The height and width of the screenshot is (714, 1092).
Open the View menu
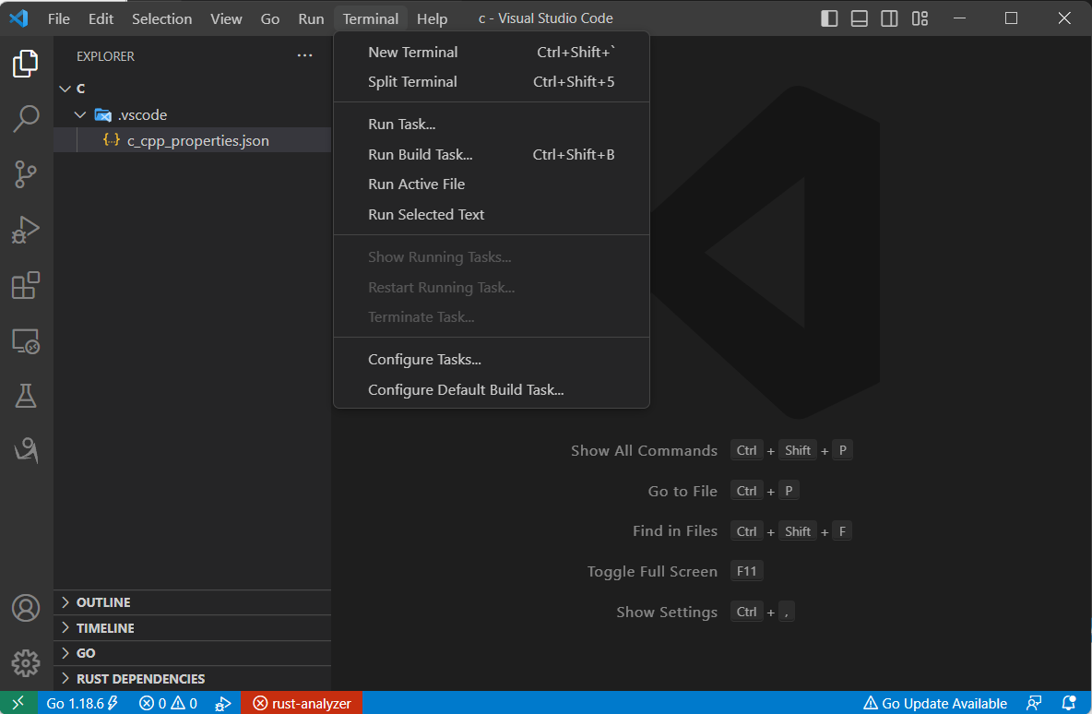(x=226, y=18)
